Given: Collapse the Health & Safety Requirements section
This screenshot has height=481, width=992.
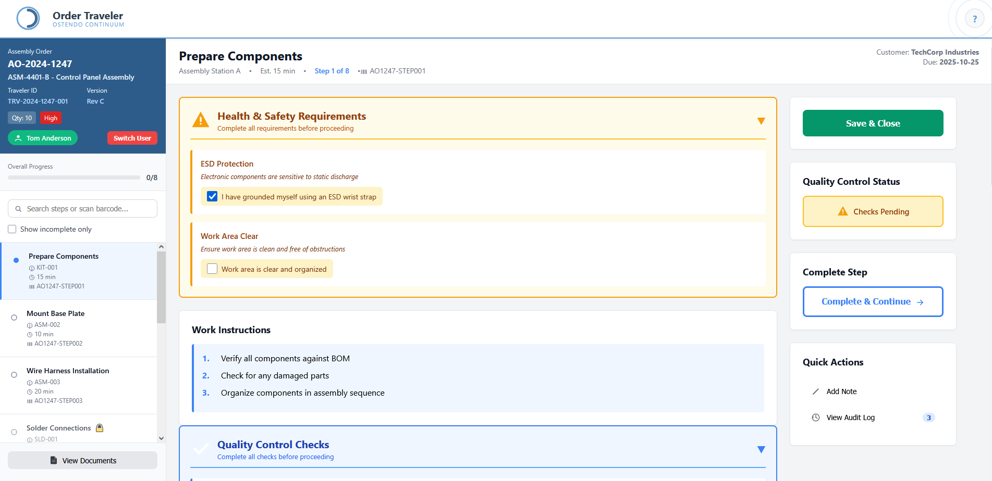Looking at the screenshot, I should click(761, 121).
